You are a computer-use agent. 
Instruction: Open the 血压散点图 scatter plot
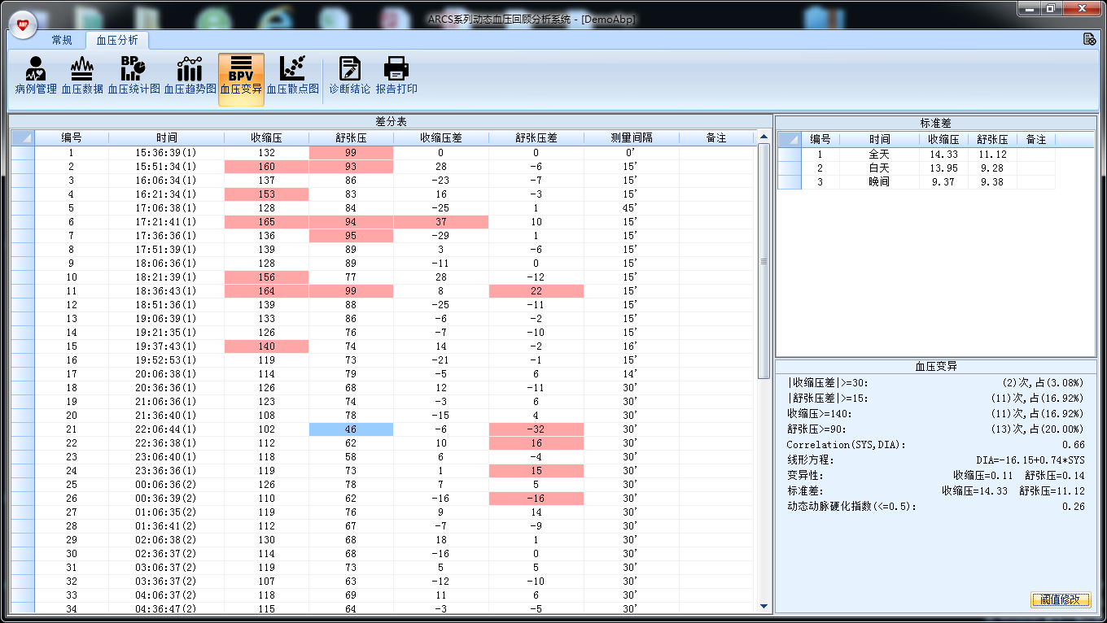(292, 77)
